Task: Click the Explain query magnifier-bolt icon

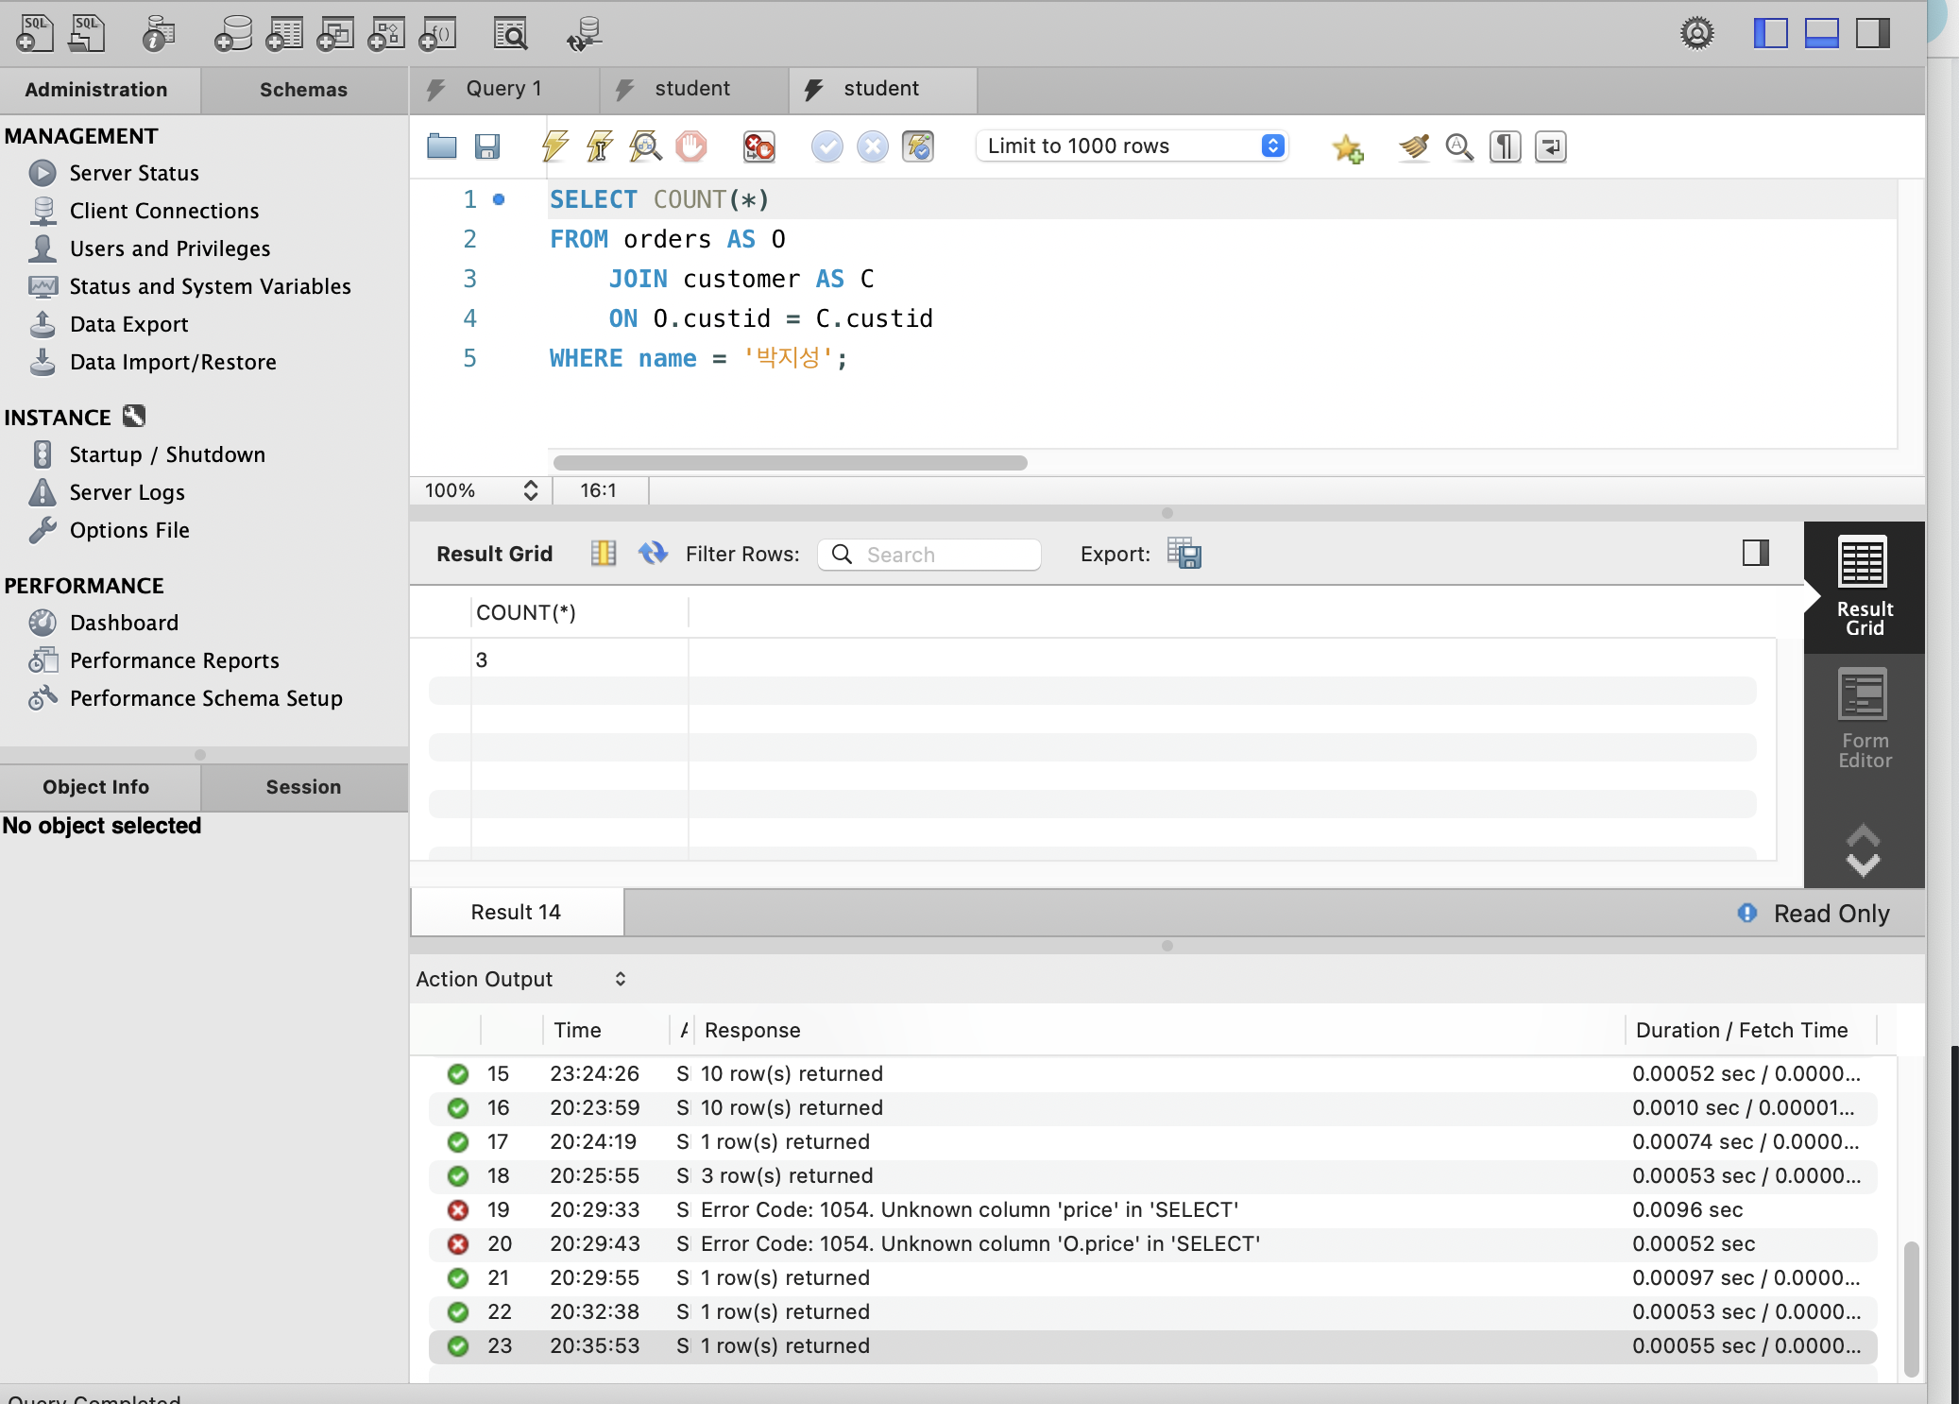Action: coord(646,146)
